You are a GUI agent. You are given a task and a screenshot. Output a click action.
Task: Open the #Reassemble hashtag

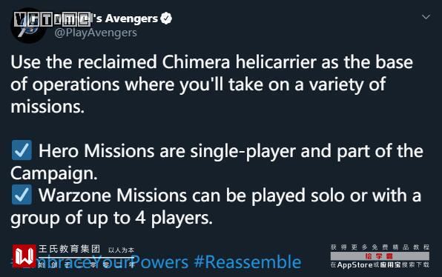[x=248, y=261]
